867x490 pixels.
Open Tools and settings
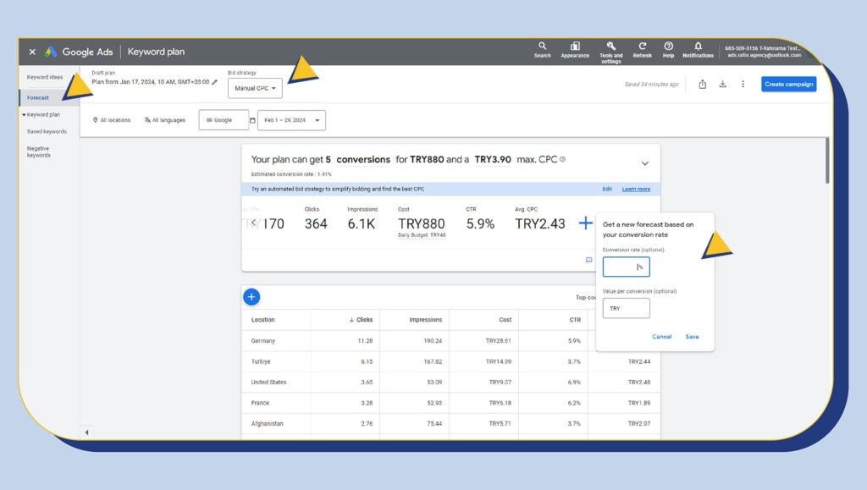pyautogui.click(x=611, y=52)
